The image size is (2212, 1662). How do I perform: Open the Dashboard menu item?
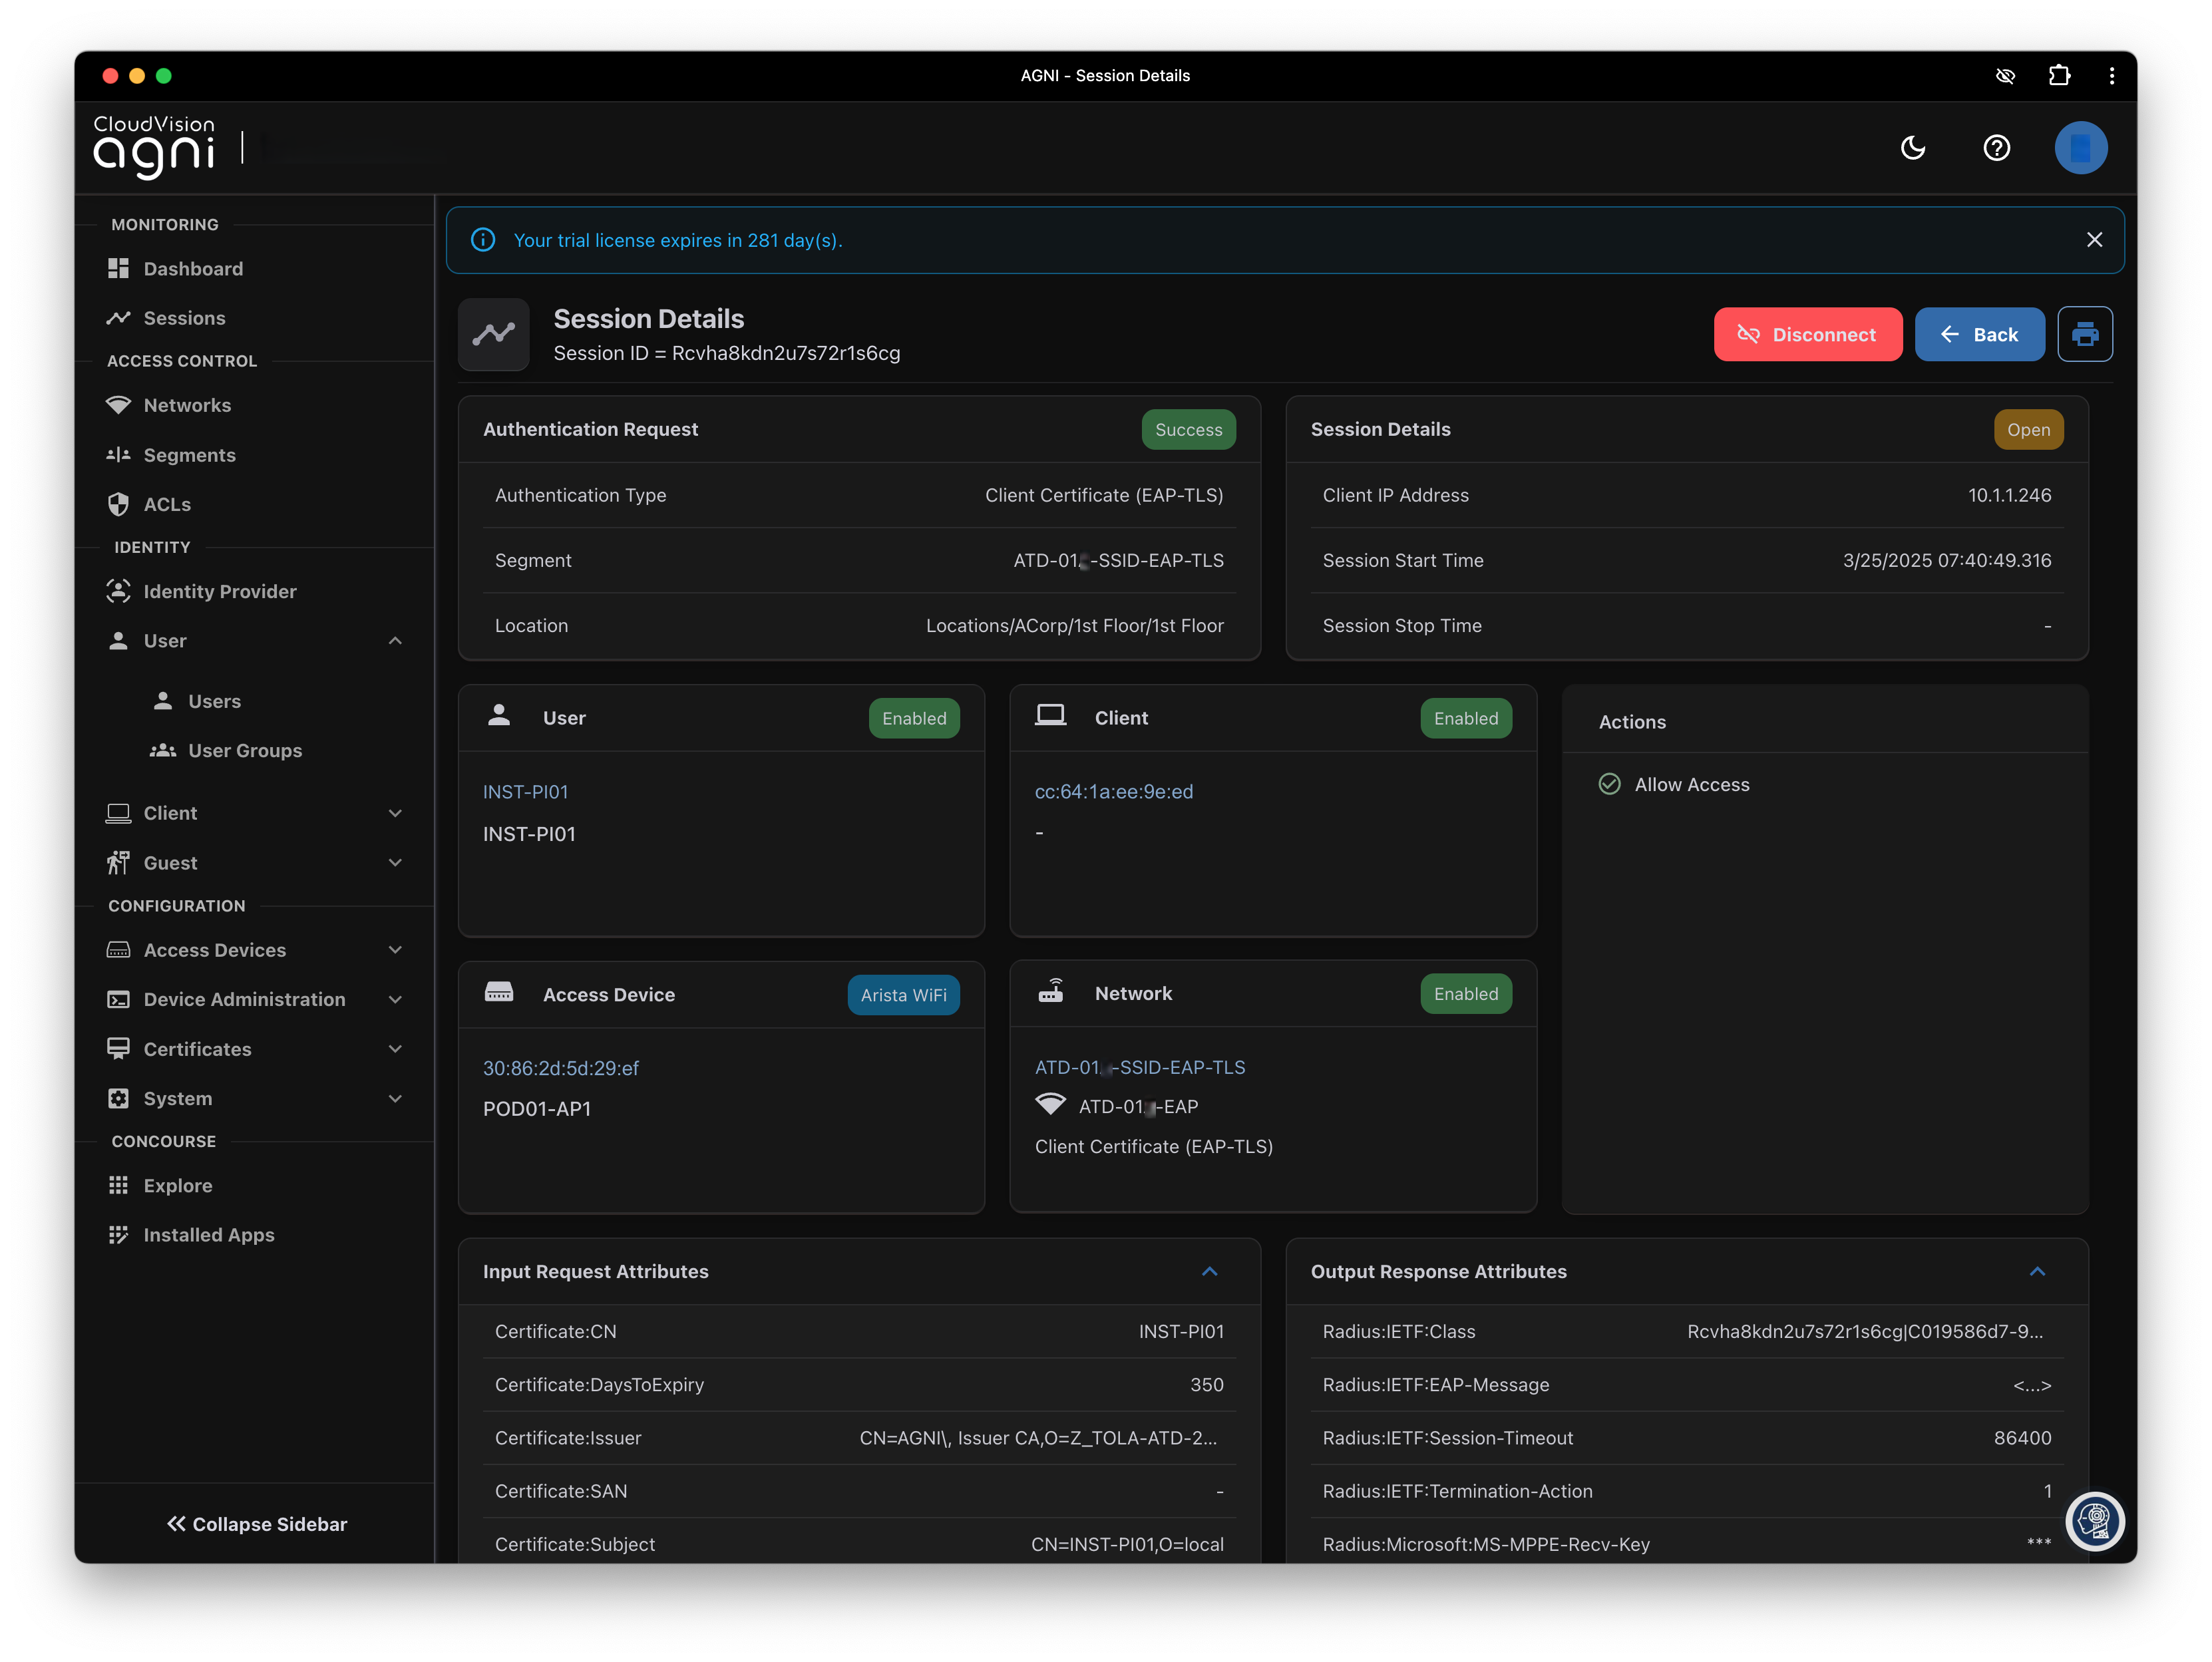tap(193, 269)
